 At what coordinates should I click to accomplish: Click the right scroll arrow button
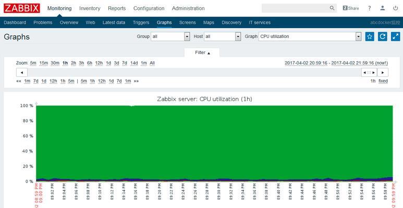point(383,72)
